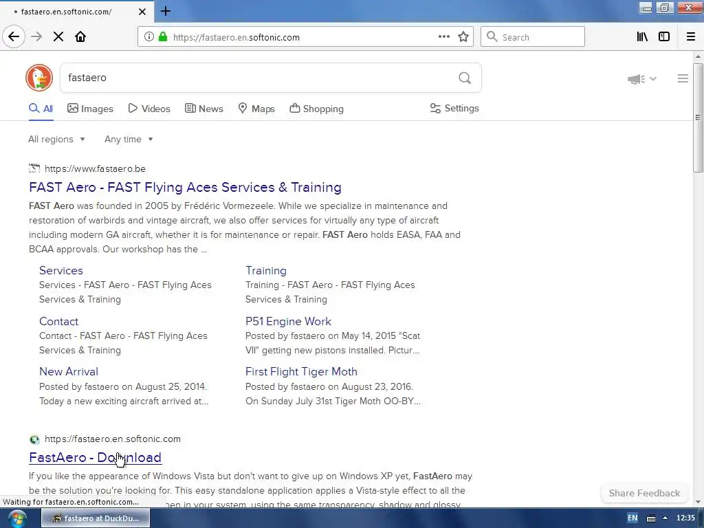Screen dimensions: 704x528
Task: Open the DuckDuckGo side menu
Action: [683, 78]
